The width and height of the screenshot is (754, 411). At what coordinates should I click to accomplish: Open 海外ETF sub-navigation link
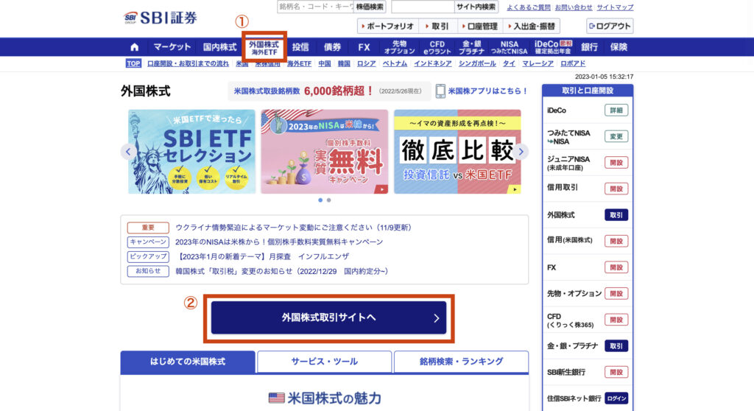pyautogui.click(x=299, y=63)
